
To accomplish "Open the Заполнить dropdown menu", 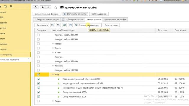I will click(x=42, y=25).
